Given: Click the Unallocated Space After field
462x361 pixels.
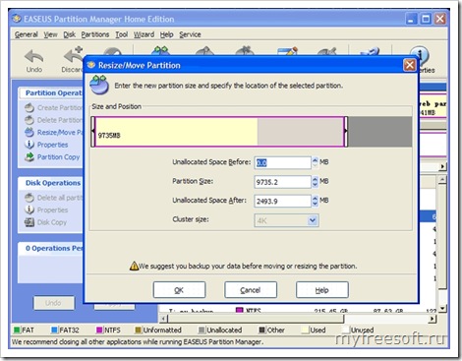Looking at the screenshot, I should tap(282, 201).
